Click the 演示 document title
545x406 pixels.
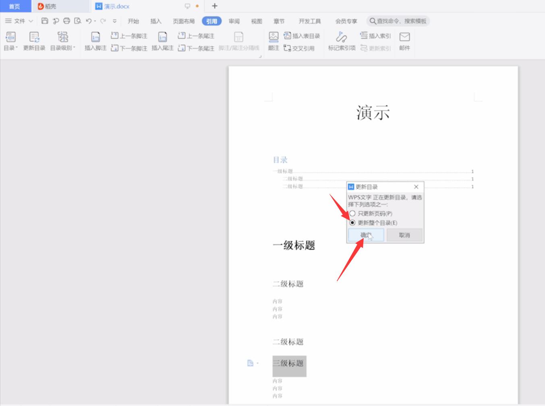(373, 113)
